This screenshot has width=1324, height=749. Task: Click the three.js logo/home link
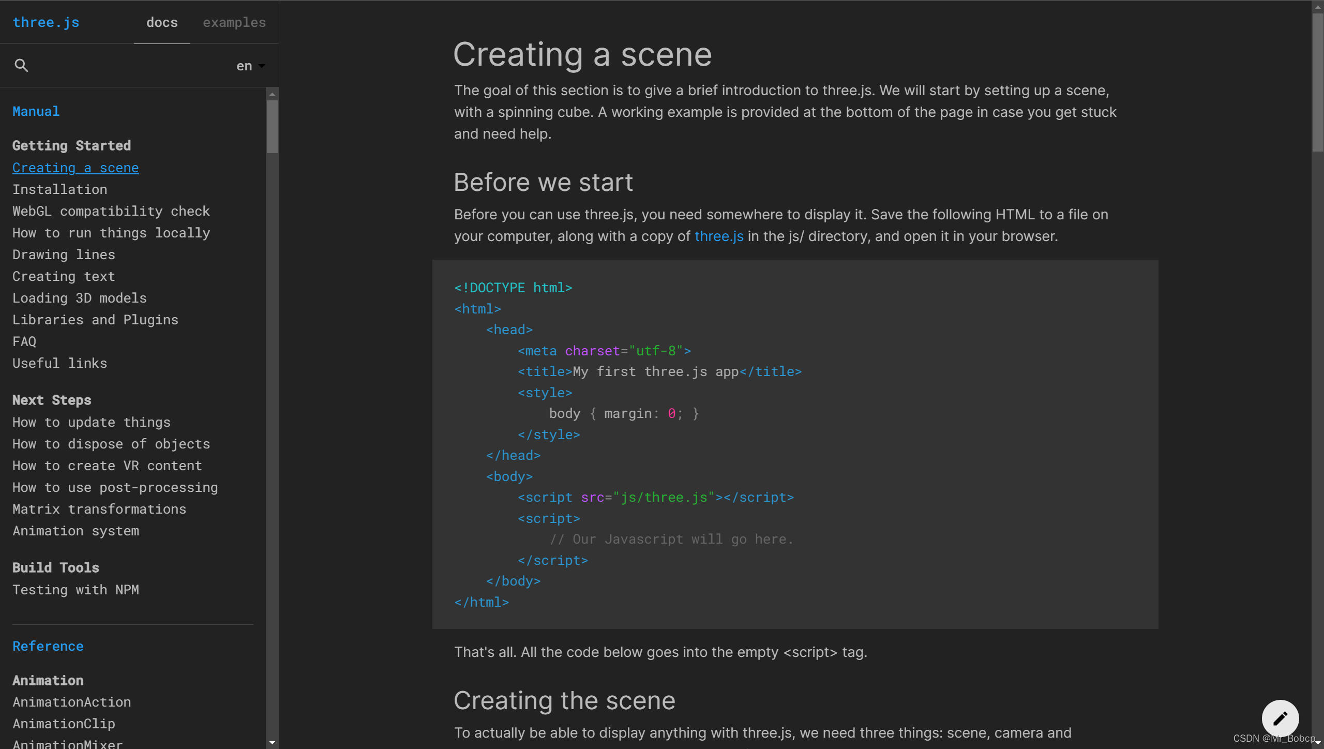tap(46, 21)
